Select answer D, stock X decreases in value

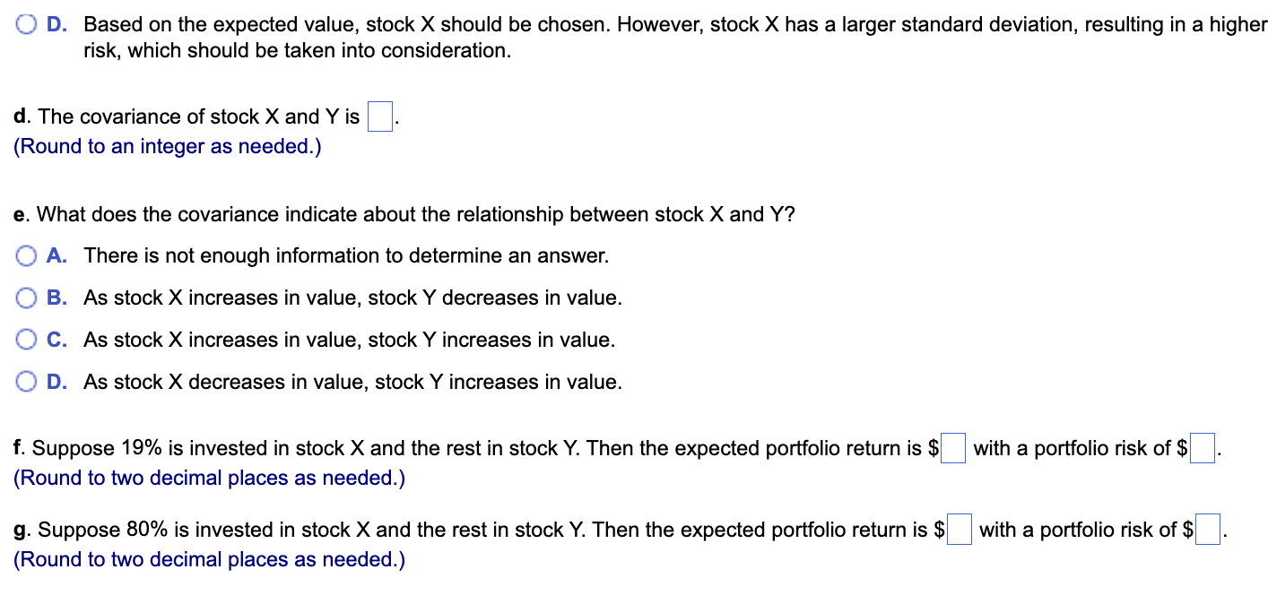pos(25,382)
